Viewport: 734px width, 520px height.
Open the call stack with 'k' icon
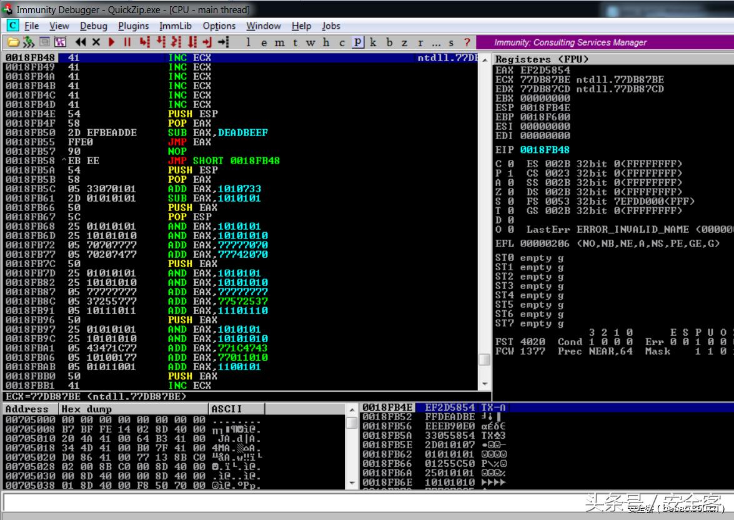(x=373, y=42)
